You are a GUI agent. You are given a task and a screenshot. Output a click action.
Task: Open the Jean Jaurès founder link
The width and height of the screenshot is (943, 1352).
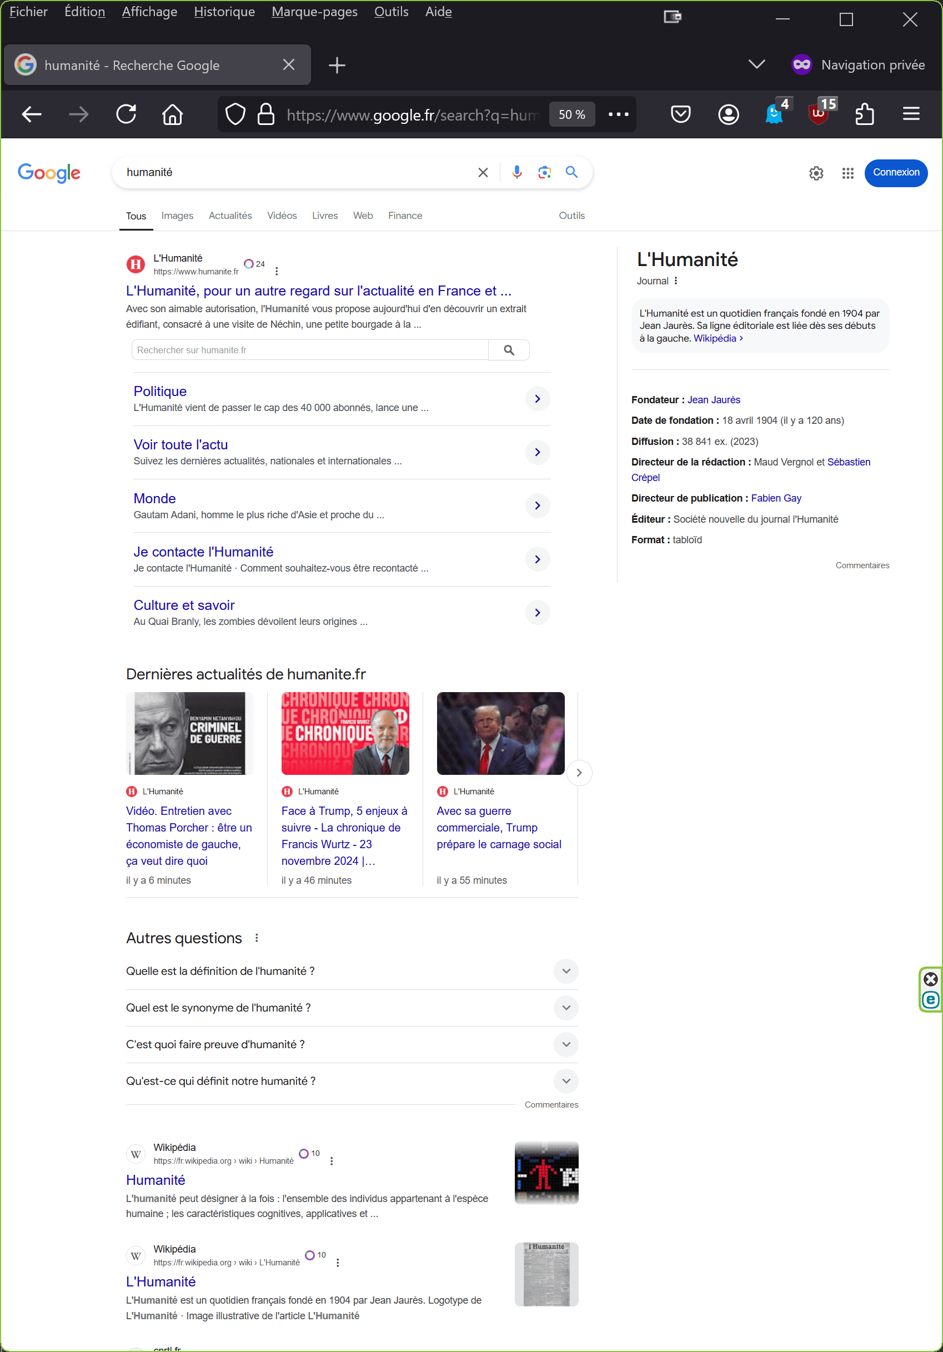(x=714, y=400)
